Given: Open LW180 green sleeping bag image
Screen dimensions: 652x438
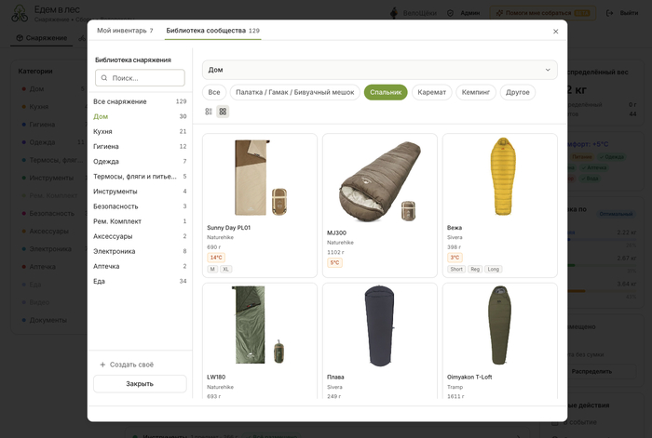Looking at the screenshot, I should pyautogui.click(x=258, y=325).
